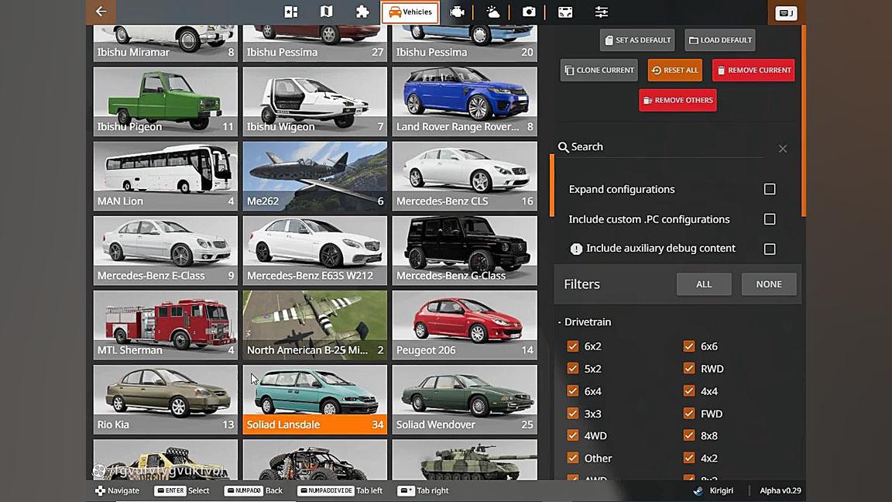Open the star-grid icon in top bar

pyautogui.click(x=290, y=12)
